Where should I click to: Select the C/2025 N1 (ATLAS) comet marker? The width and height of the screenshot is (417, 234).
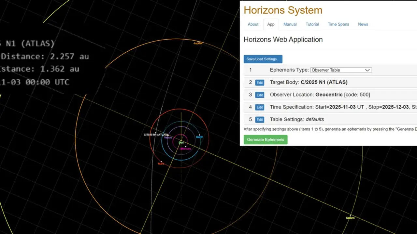tap(156, 133)
